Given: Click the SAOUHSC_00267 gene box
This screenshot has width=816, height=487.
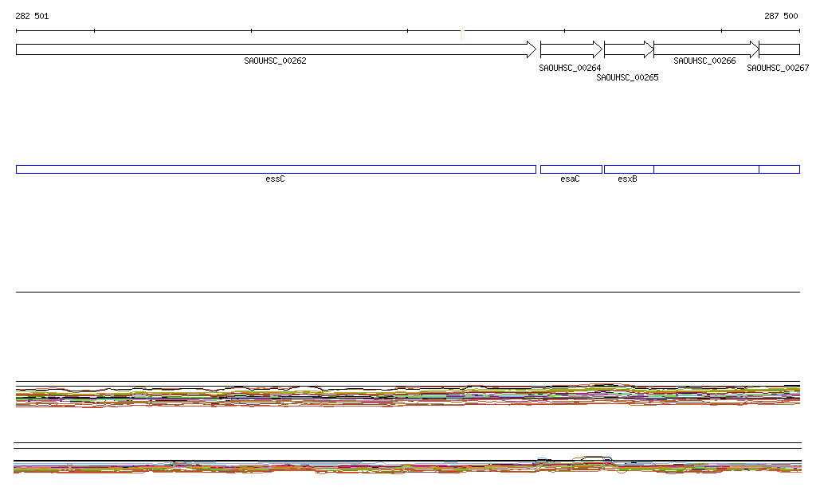Looking at the screenshot, I should (779, 49).
